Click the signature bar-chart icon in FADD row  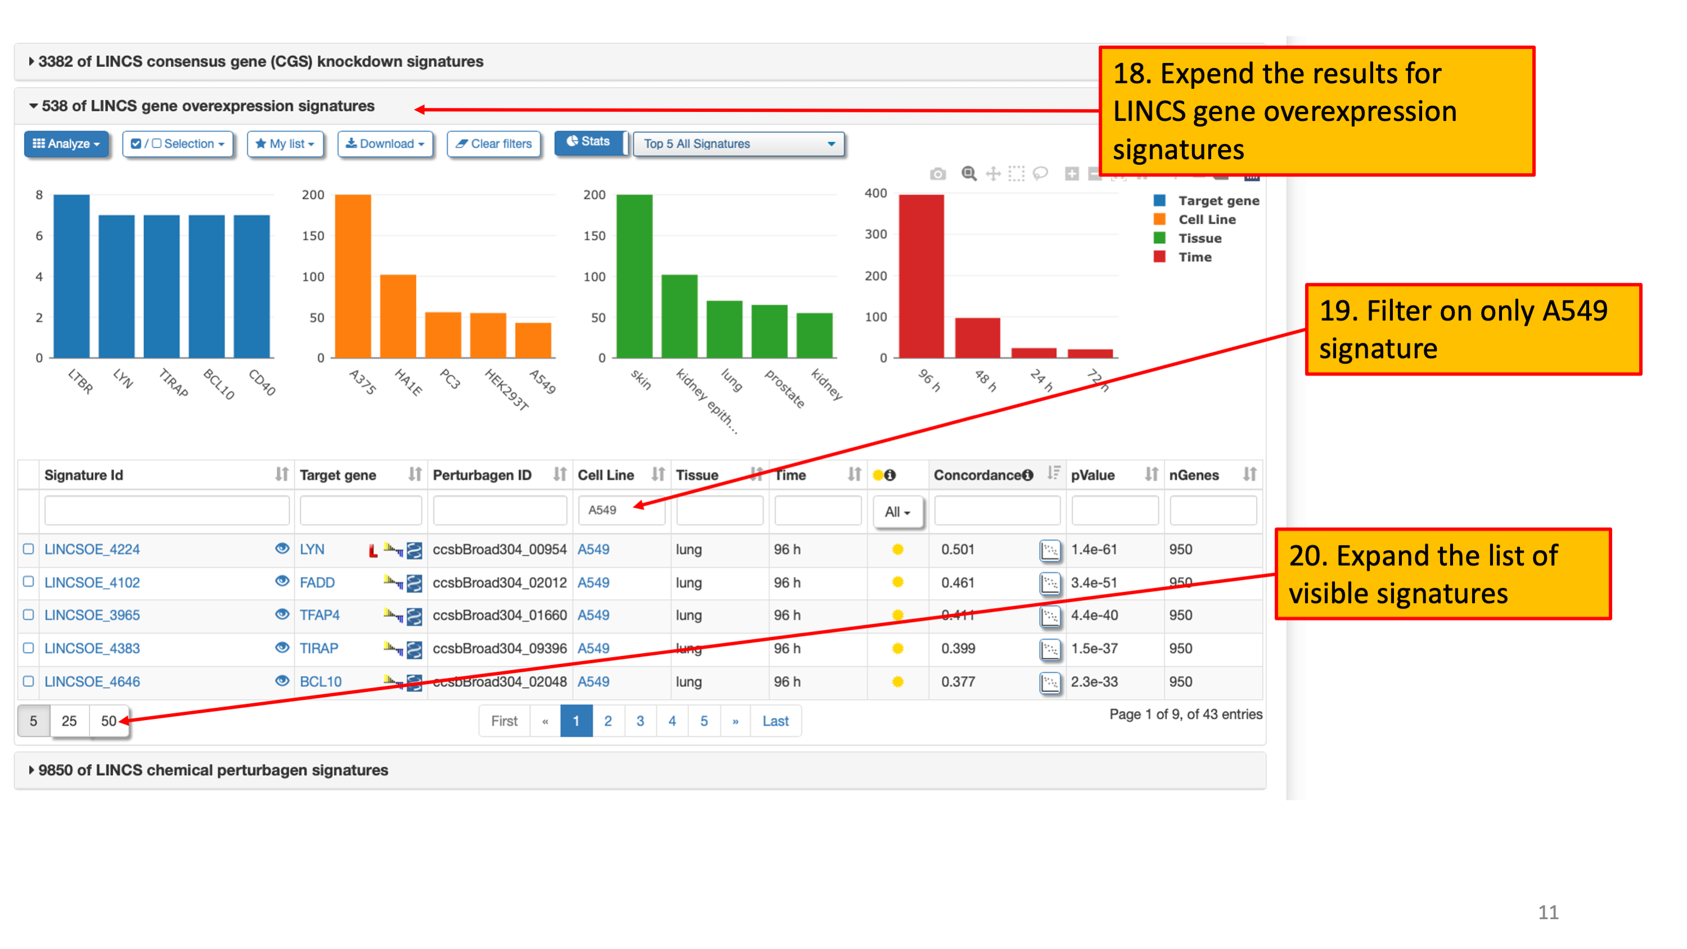[x=393, y=582]
